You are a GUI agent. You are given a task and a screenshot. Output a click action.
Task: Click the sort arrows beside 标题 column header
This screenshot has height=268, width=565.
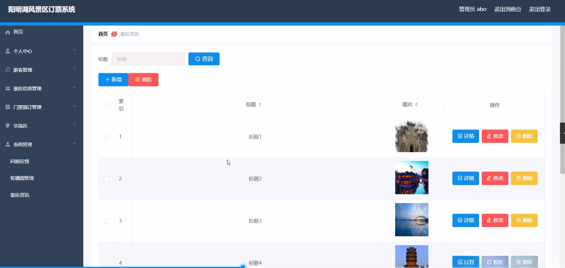click(260, 104)
